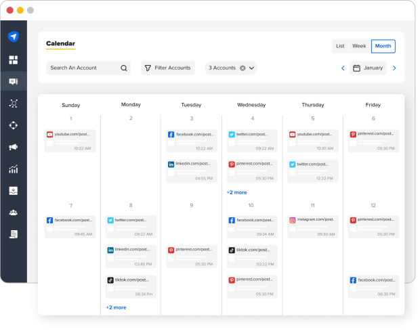
Task: Click the Search An Account field
Action: click(88, 68)
